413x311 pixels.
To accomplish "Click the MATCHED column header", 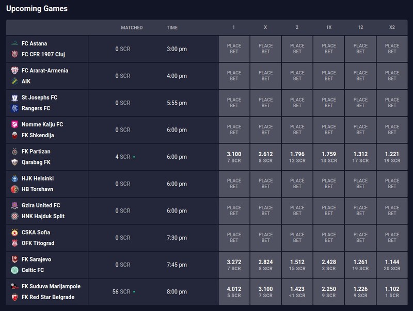I will coord(132,28).
